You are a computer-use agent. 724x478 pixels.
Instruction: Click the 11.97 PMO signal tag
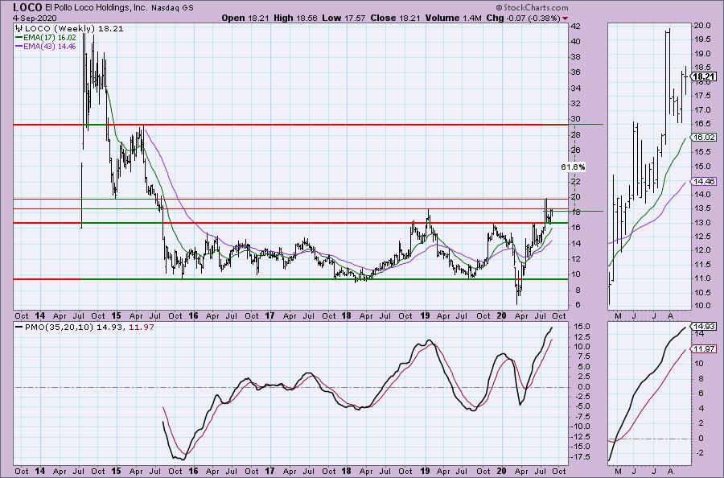[704, 349]
